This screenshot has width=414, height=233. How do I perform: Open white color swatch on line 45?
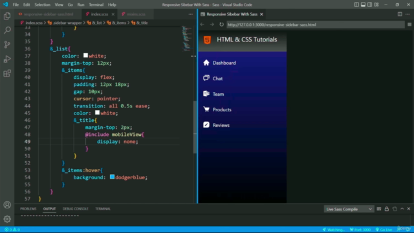(97, 113)
